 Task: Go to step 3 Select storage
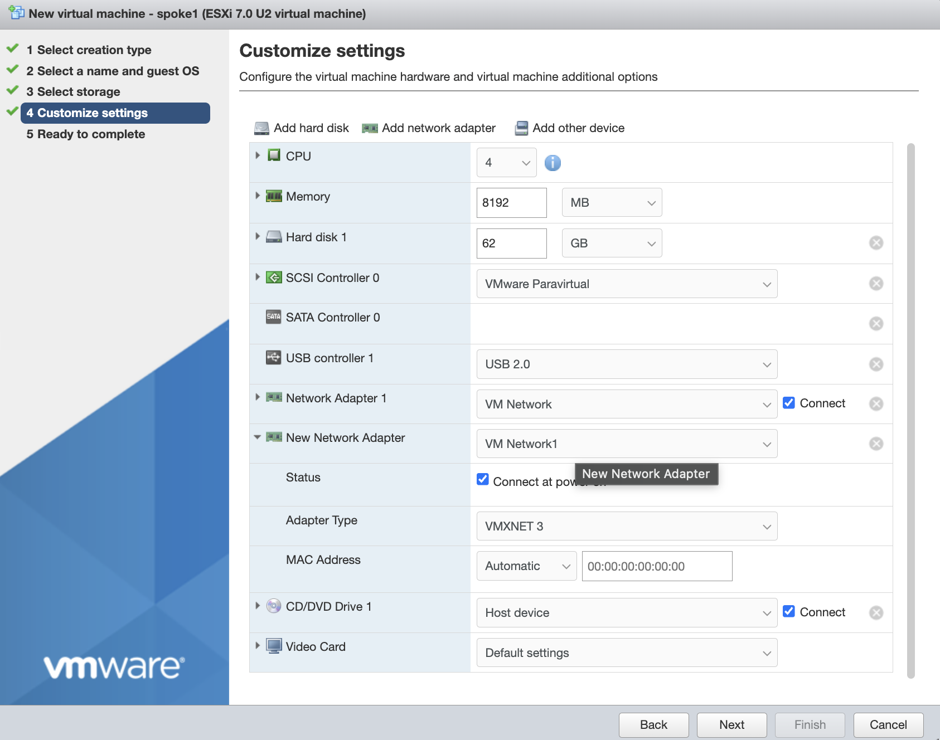coord(73,91)
